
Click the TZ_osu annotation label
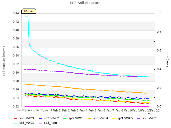[x=29, y=11]
